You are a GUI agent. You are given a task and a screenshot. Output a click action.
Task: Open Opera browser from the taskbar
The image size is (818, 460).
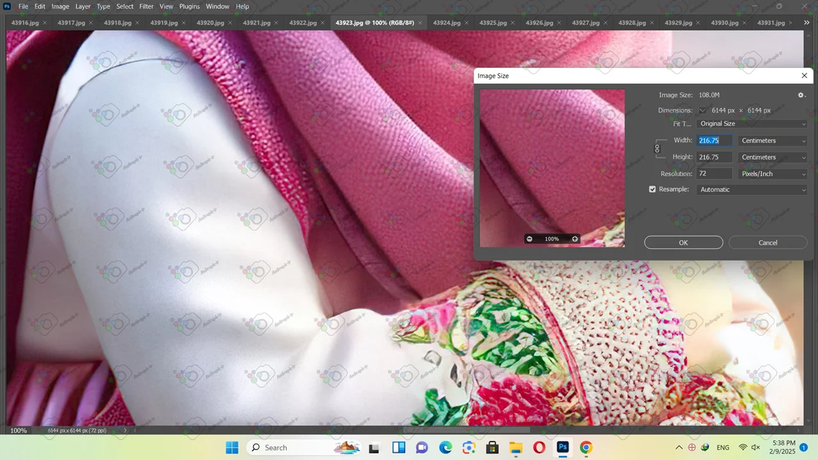pyautogui.click(x=539, y=447)
